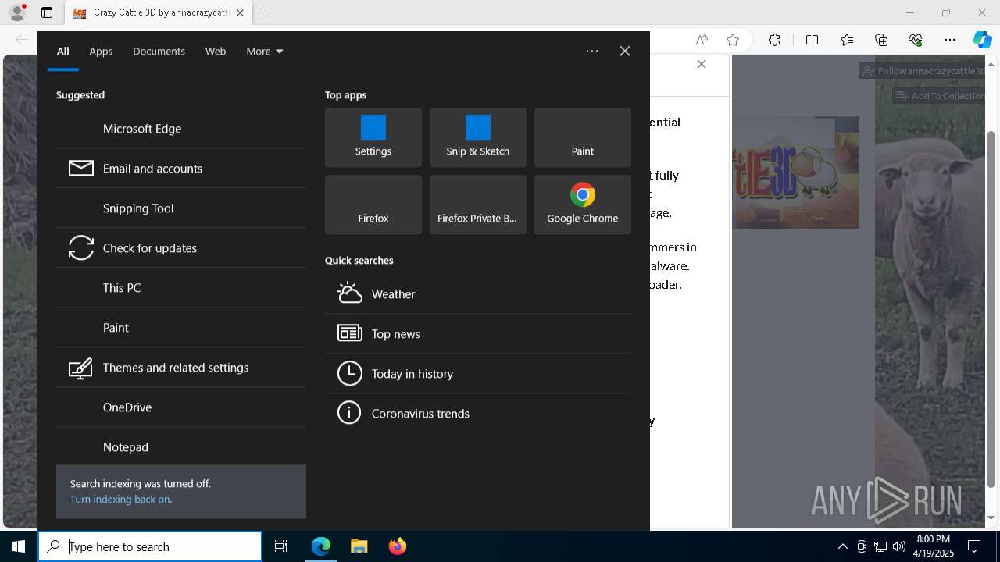The height and width of the screenshot is (562, 1000).
Task: Expand the More filter dropdown
Action: pos(265,51)
